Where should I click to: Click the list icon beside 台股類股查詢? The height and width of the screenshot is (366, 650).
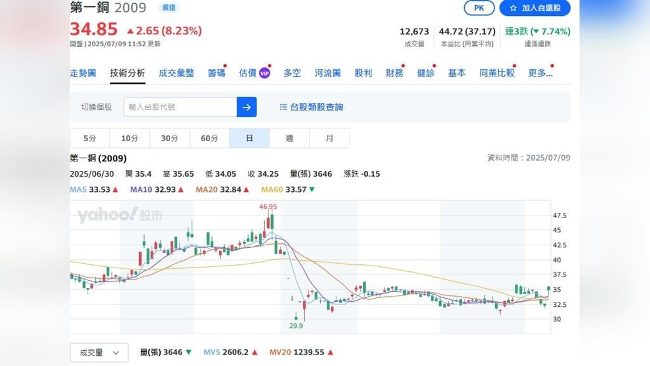283,107
